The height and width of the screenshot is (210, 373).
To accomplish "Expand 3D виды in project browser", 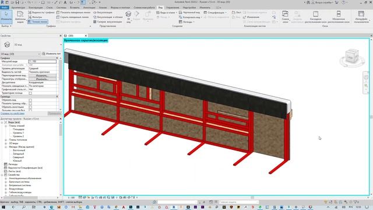I will tap(6, 143).
